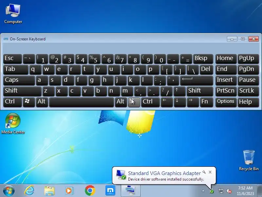Toggle the right Ctrl key
This screenshot has height=197, width=262.
(150, 102)
